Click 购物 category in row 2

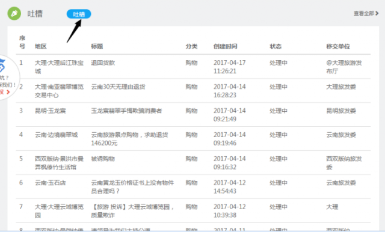pyautogui.click(x=191, y=87)
